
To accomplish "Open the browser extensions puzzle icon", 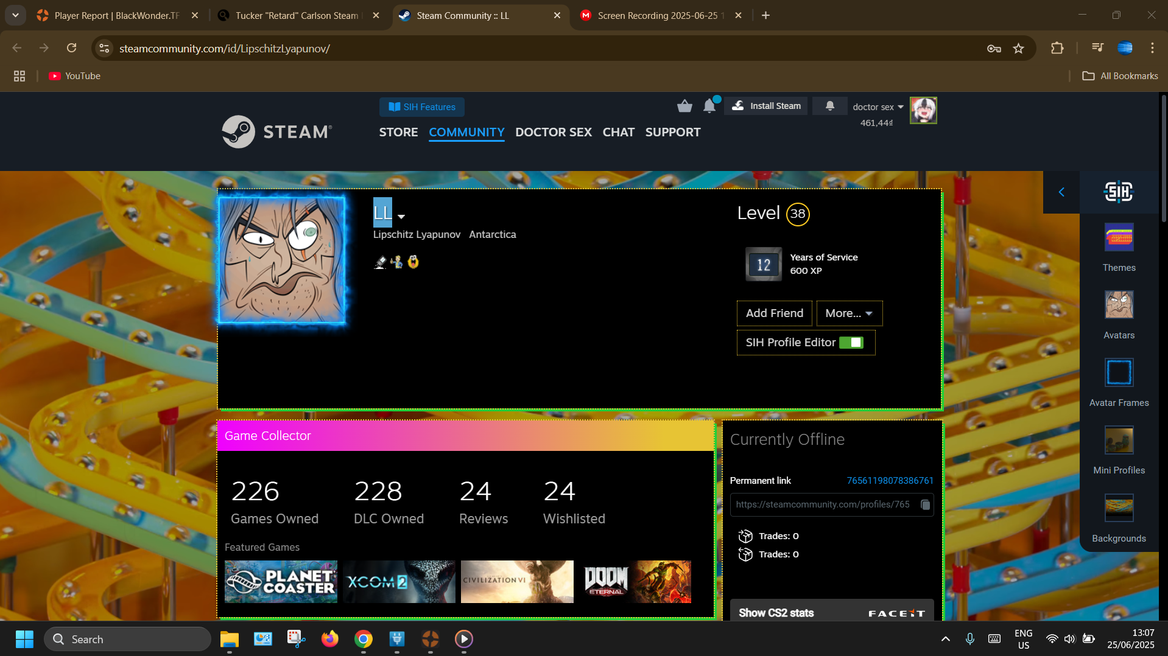I will (x=1057, y=48).
